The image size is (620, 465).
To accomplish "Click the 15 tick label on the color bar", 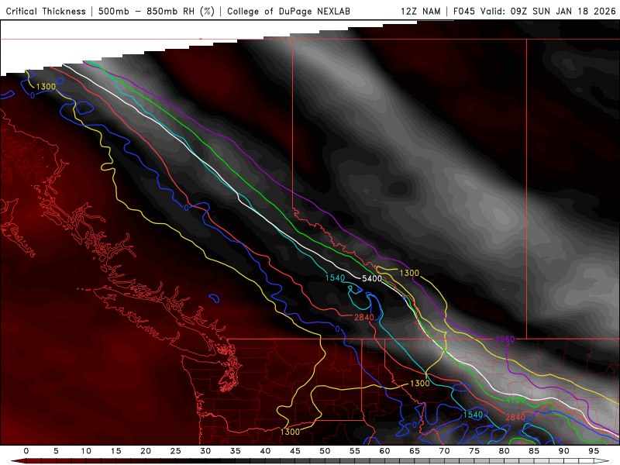I will coord(115,451).
